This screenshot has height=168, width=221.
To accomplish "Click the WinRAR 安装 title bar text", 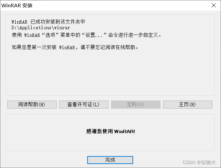I will (17, 6).
